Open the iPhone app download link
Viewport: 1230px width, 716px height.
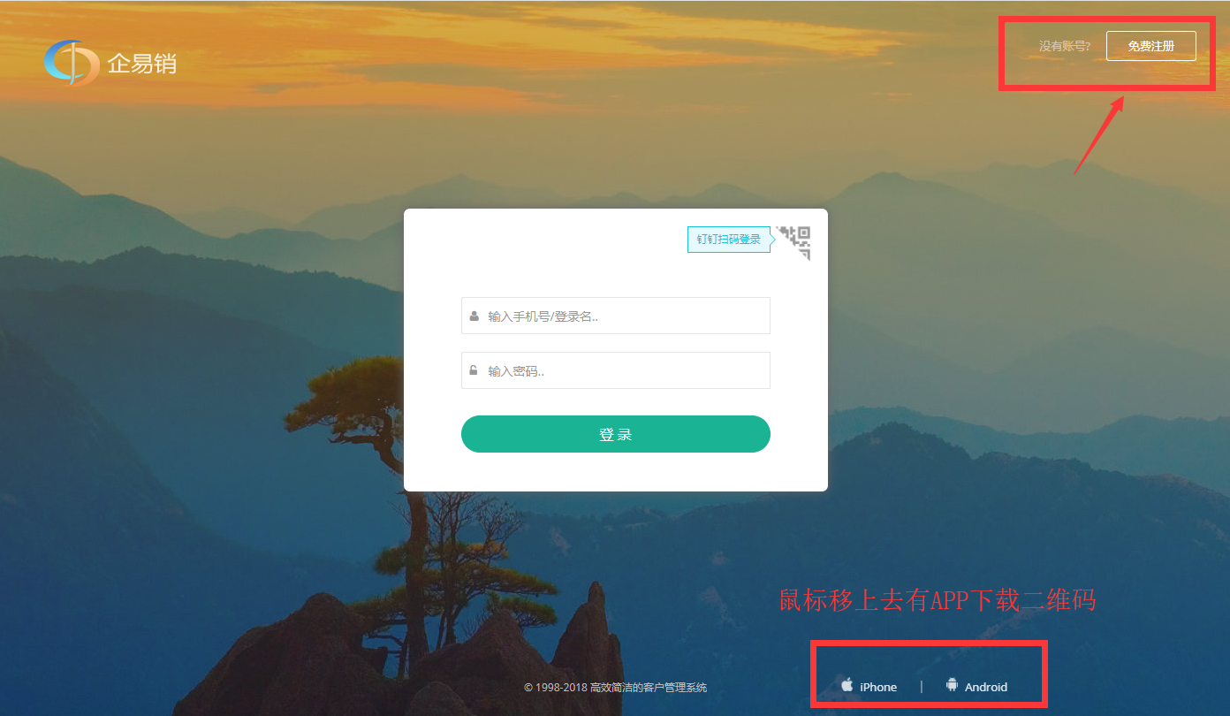pyautogui.click(x=877, y=687)
